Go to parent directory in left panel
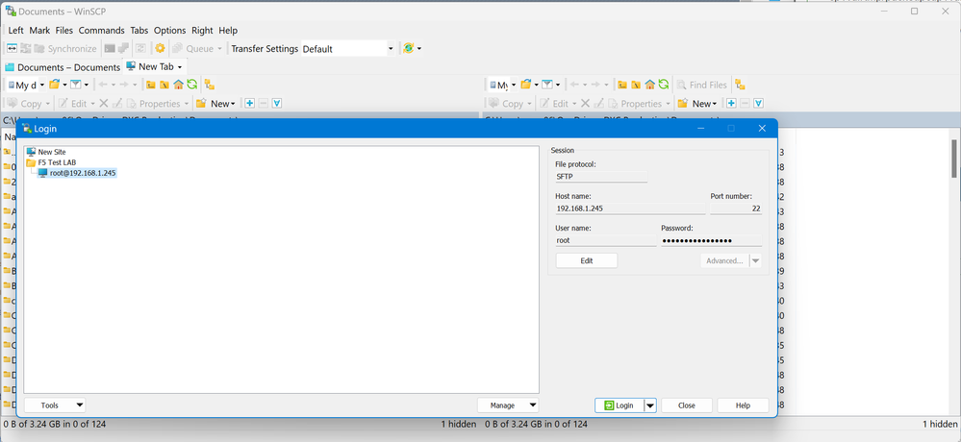Image resolution: width=961 pixels, height=442 pixels. pos(151,85)
